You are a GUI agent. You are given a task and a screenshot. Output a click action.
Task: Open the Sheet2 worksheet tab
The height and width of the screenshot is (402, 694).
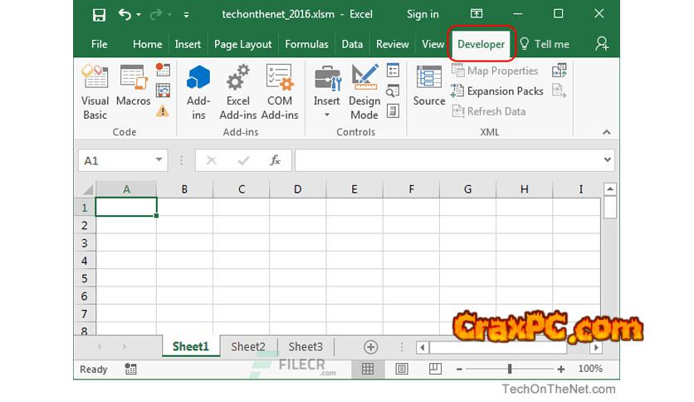pos(248,346)
